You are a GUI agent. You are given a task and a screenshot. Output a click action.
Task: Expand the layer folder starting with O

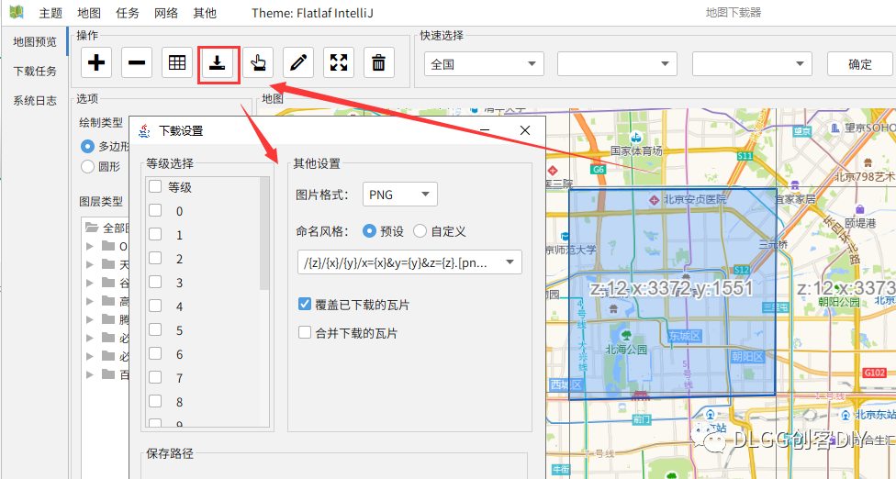(x=90, y=247)
